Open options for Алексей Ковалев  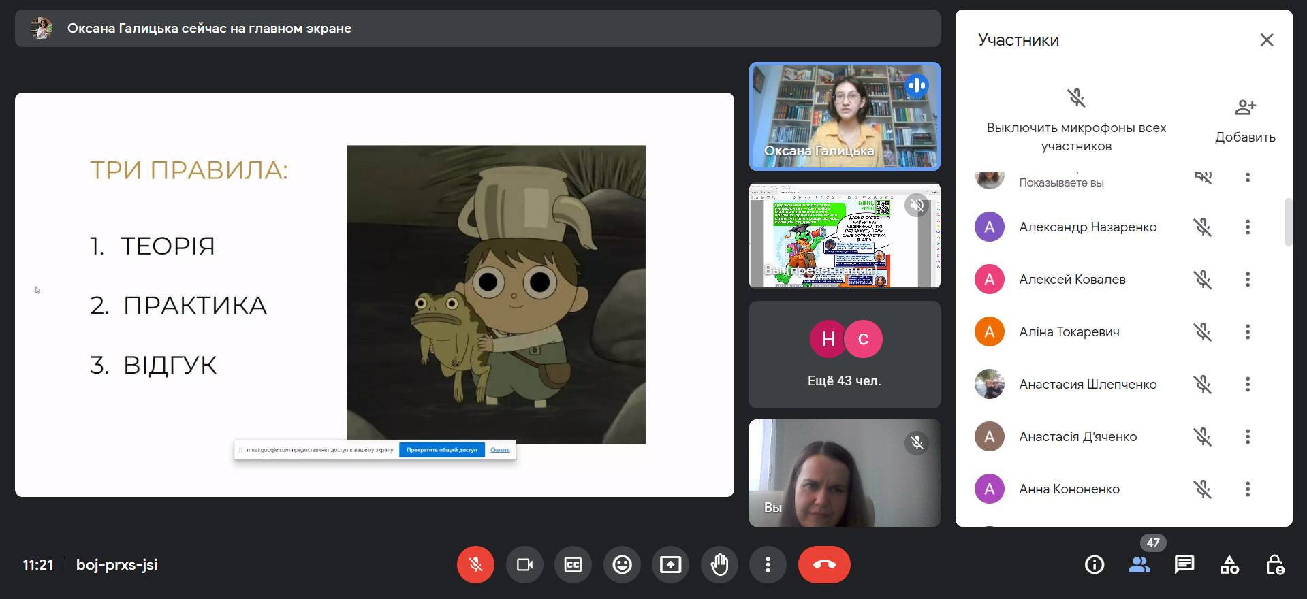[1248, 279]
